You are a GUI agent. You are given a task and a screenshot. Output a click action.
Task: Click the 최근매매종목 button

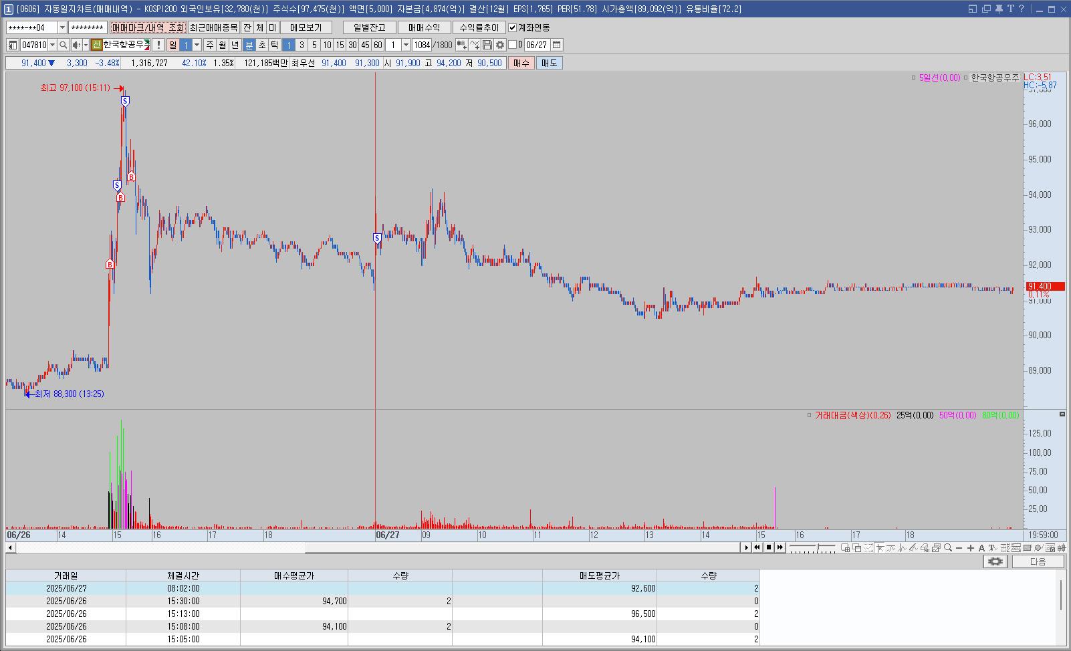pyautogui.click(x=213, y=27)
